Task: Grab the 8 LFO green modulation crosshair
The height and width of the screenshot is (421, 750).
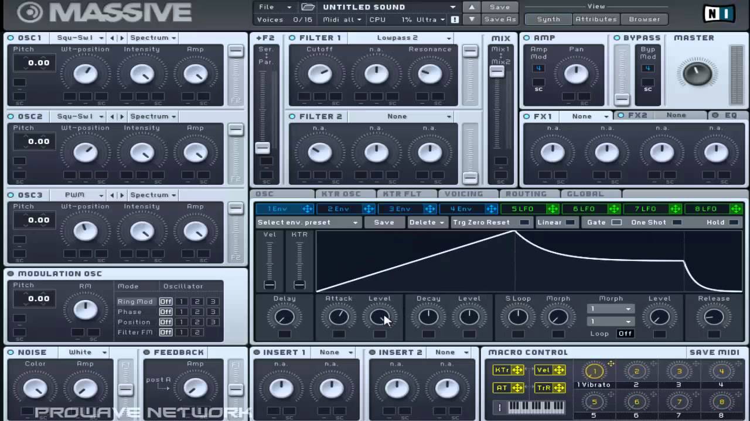Action: click(737, 209)
